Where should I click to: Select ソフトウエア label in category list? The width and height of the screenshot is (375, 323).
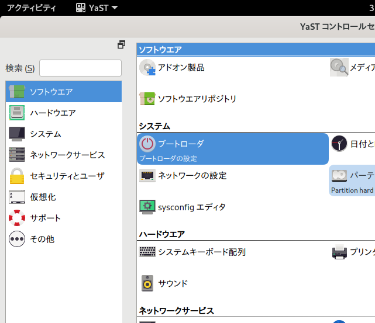pyautogui.click(x=51, y=92)
